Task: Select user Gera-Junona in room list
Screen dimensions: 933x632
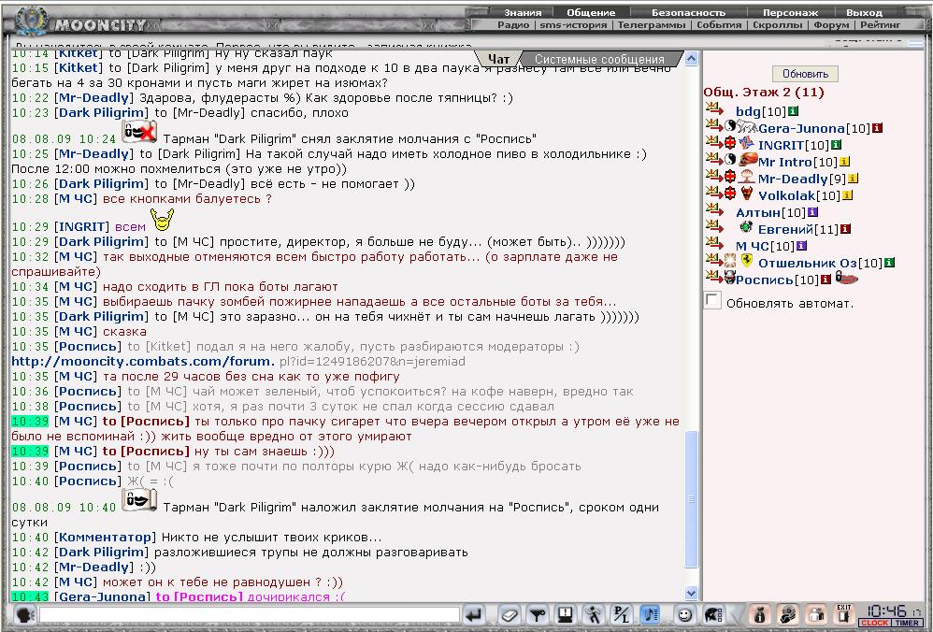Action: pyautogui.click(x=801, y=128)
